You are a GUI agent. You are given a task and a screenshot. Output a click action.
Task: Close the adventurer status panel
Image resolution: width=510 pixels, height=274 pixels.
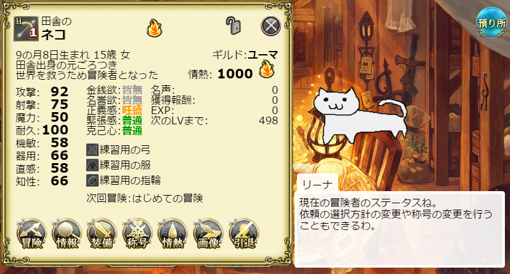tap(271, 26)
